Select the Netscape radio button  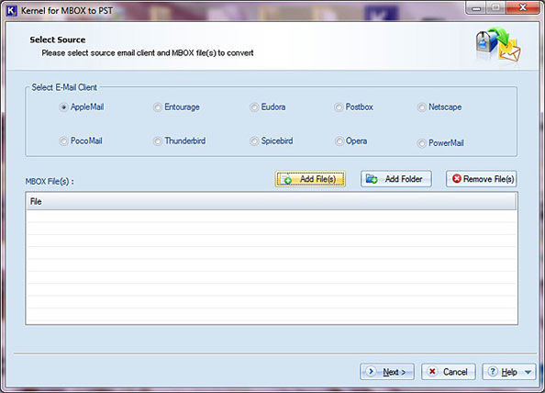point(422,107)
